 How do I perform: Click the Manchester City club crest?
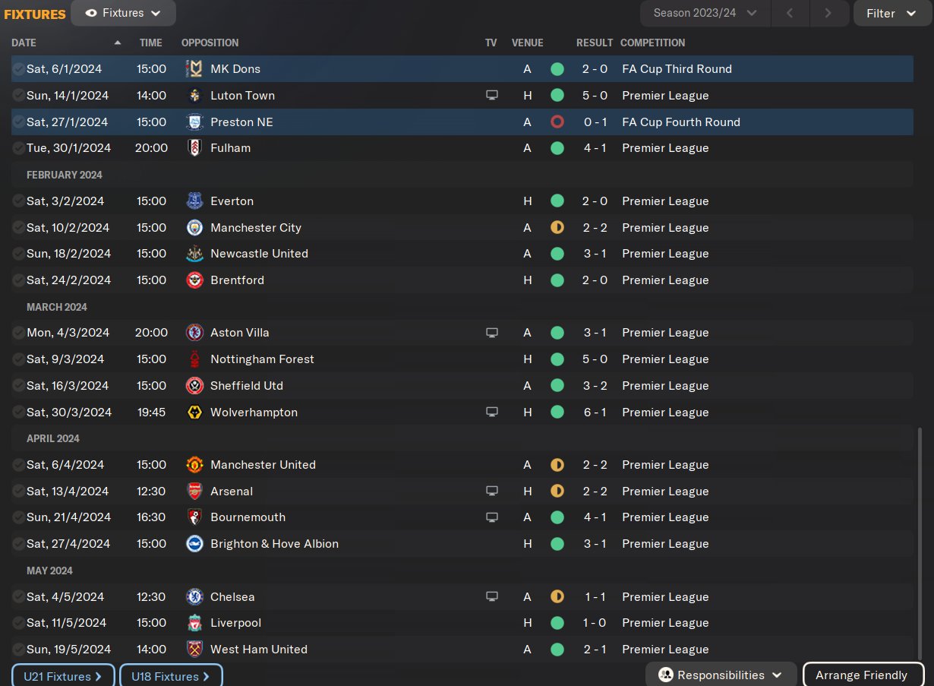tap(194, 227)
